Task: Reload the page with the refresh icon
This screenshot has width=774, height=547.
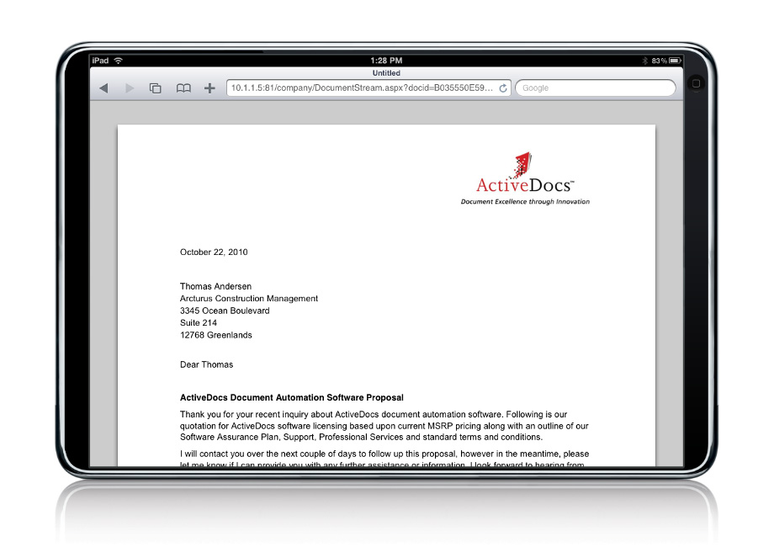Action: (503, 88)
